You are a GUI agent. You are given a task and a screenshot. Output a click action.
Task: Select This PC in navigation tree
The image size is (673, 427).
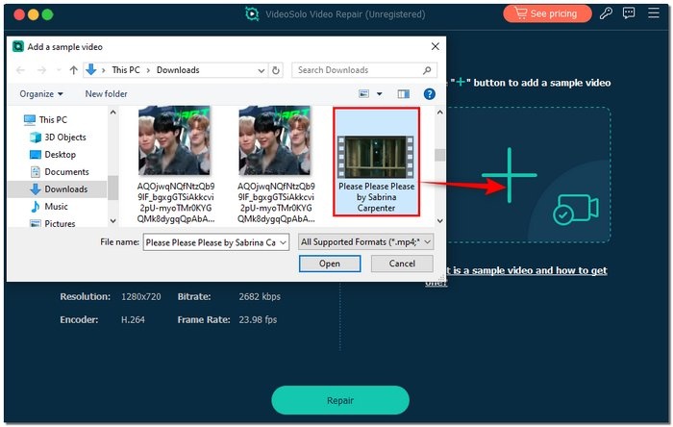[x=53, y=119]
